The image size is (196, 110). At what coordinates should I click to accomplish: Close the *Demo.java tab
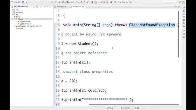point(83,7)
